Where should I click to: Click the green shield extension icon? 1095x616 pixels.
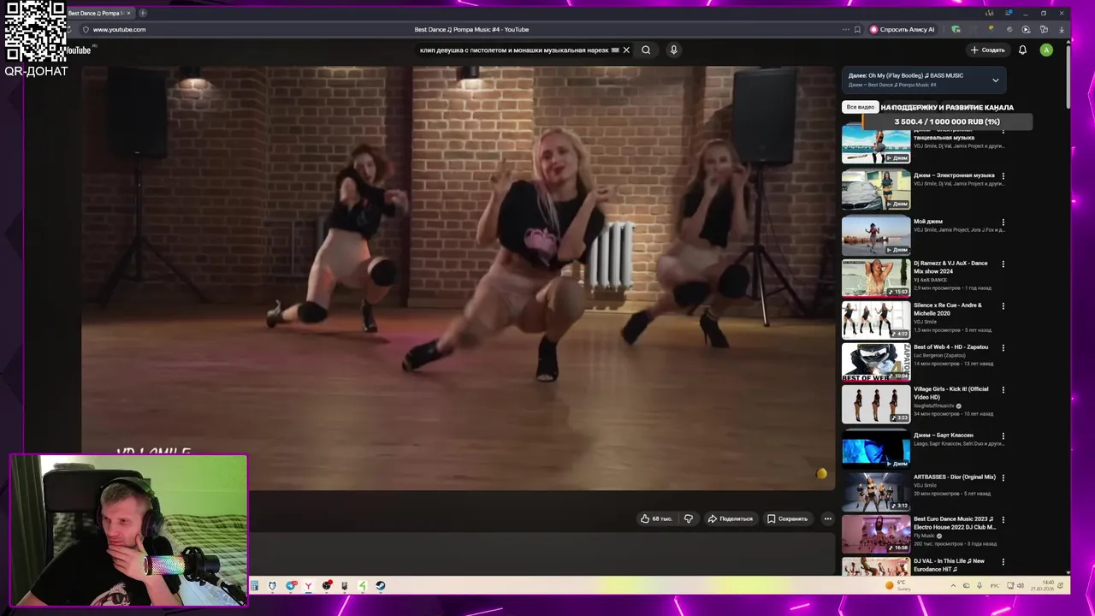tap(956, 29)
